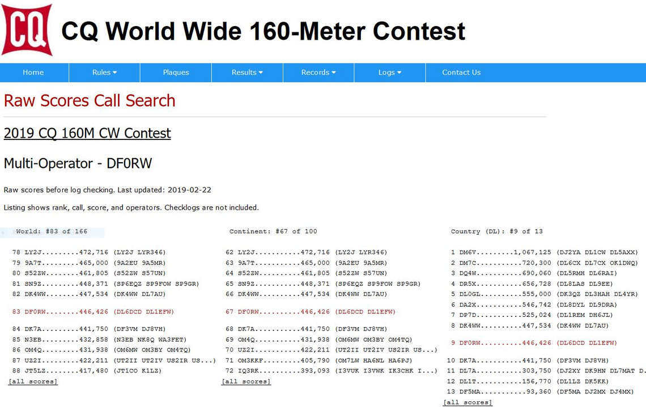Click World rank 88 JT5LZ row

(87, 371)
